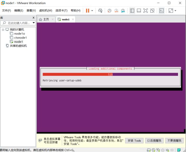Image resolution: width=186 pixels, height=152 pixels.
Task: Minimize the VMware Workstation window
Action: click(x=158, y=3)
